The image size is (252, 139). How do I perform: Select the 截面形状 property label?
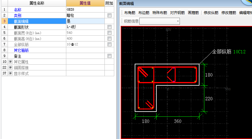[x=21, y=27]
